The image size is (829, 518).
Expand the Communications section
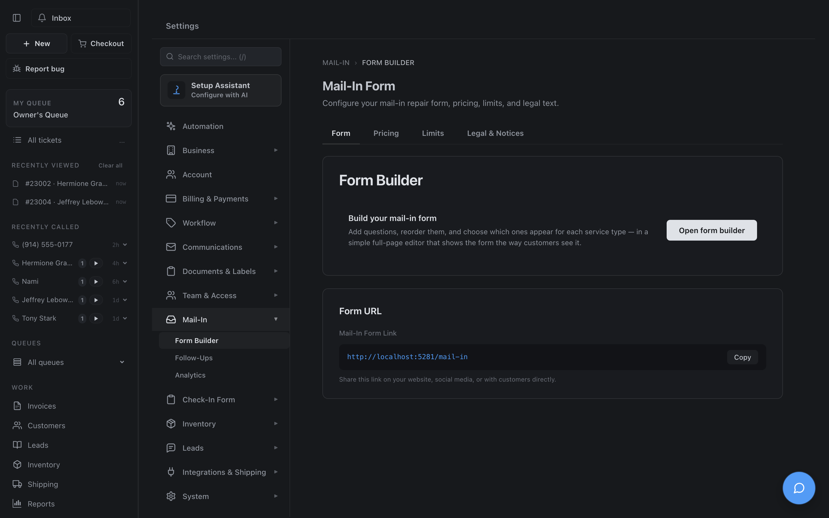[x=276, y=247]
